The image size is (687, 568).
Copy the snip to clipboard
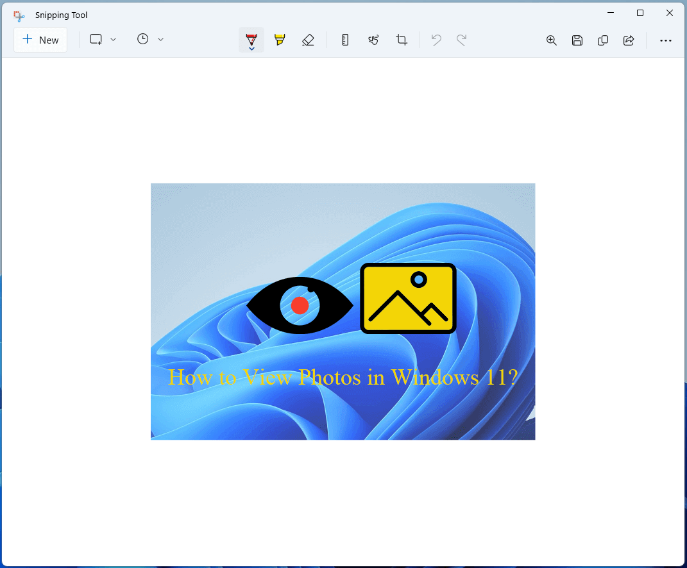click(603, 40)
